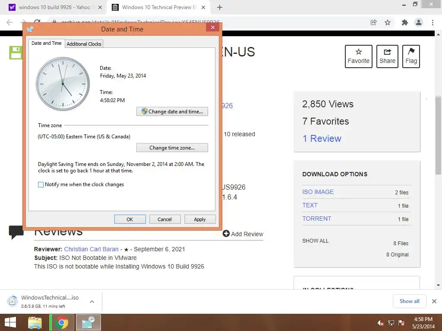The height and width of the screenshot is (331, 442).
Task: Click the '7 Favorites' text
Action: click(325, 121)
